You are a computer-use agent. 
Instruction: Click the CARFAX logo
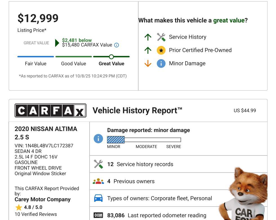(50, 110)
